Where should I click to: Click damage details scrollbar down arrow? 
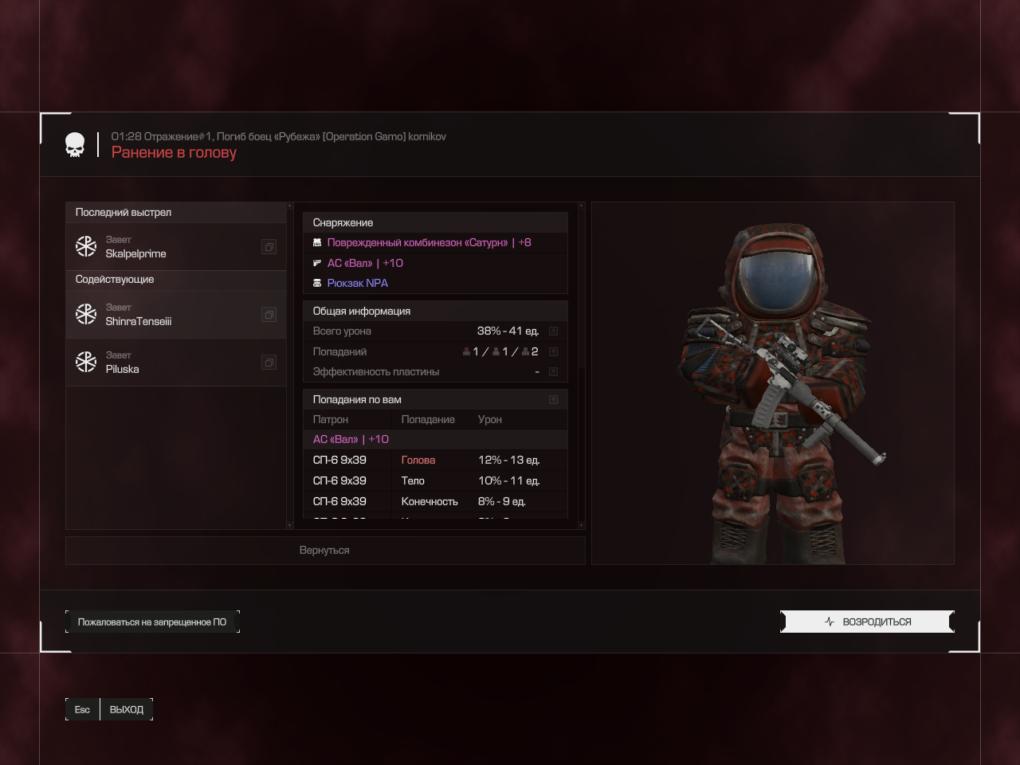point(581,525)
